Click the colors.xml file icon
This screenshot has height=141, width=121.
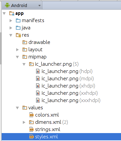(31, 115)
